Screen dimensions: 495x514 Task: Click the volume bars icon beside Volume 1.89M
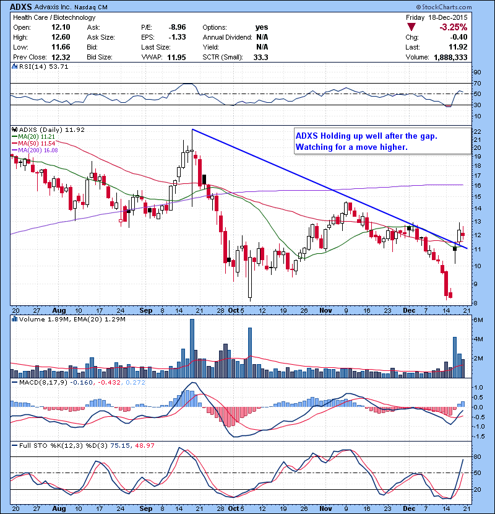[x=14, y=319]
